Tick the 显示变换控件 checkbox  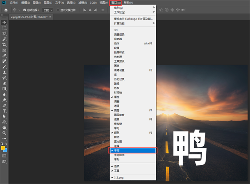click(57, 10)
